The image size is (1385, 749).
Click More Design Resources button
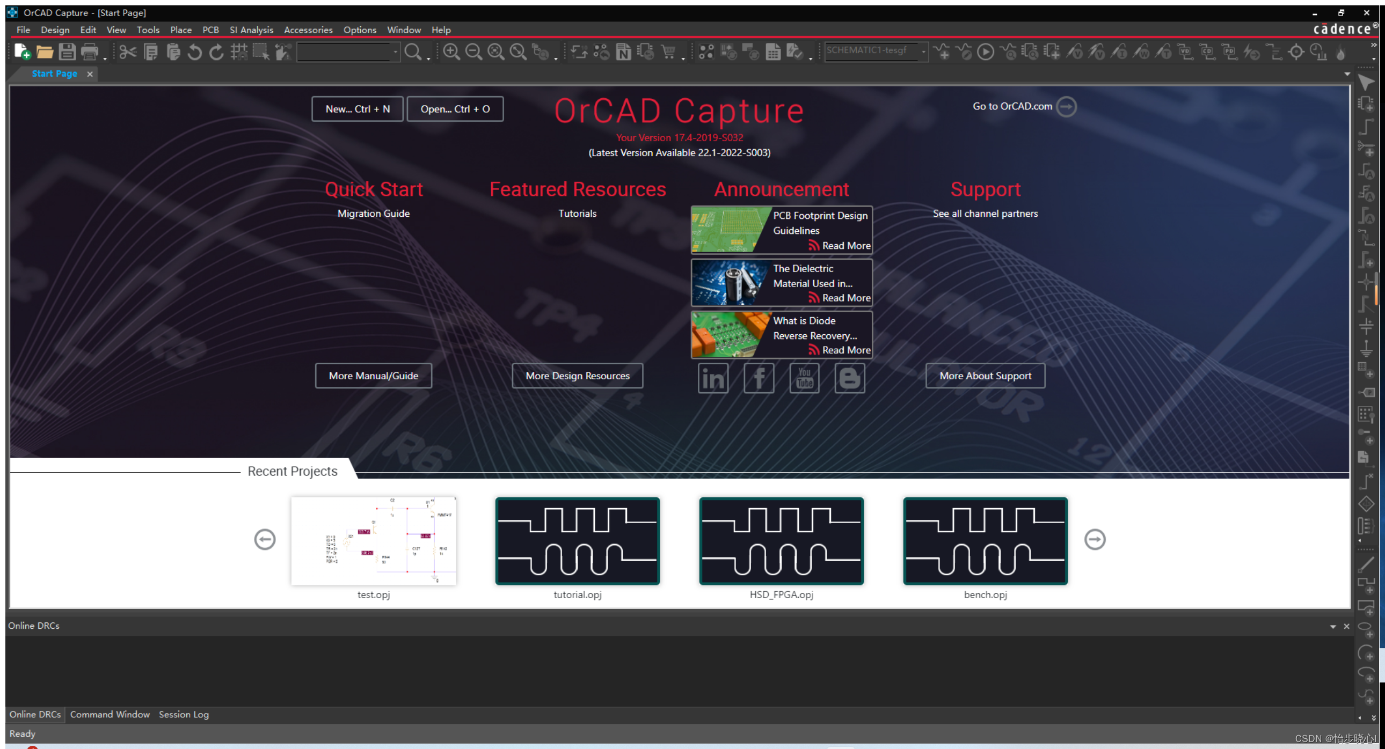click(x=577, y=374)
